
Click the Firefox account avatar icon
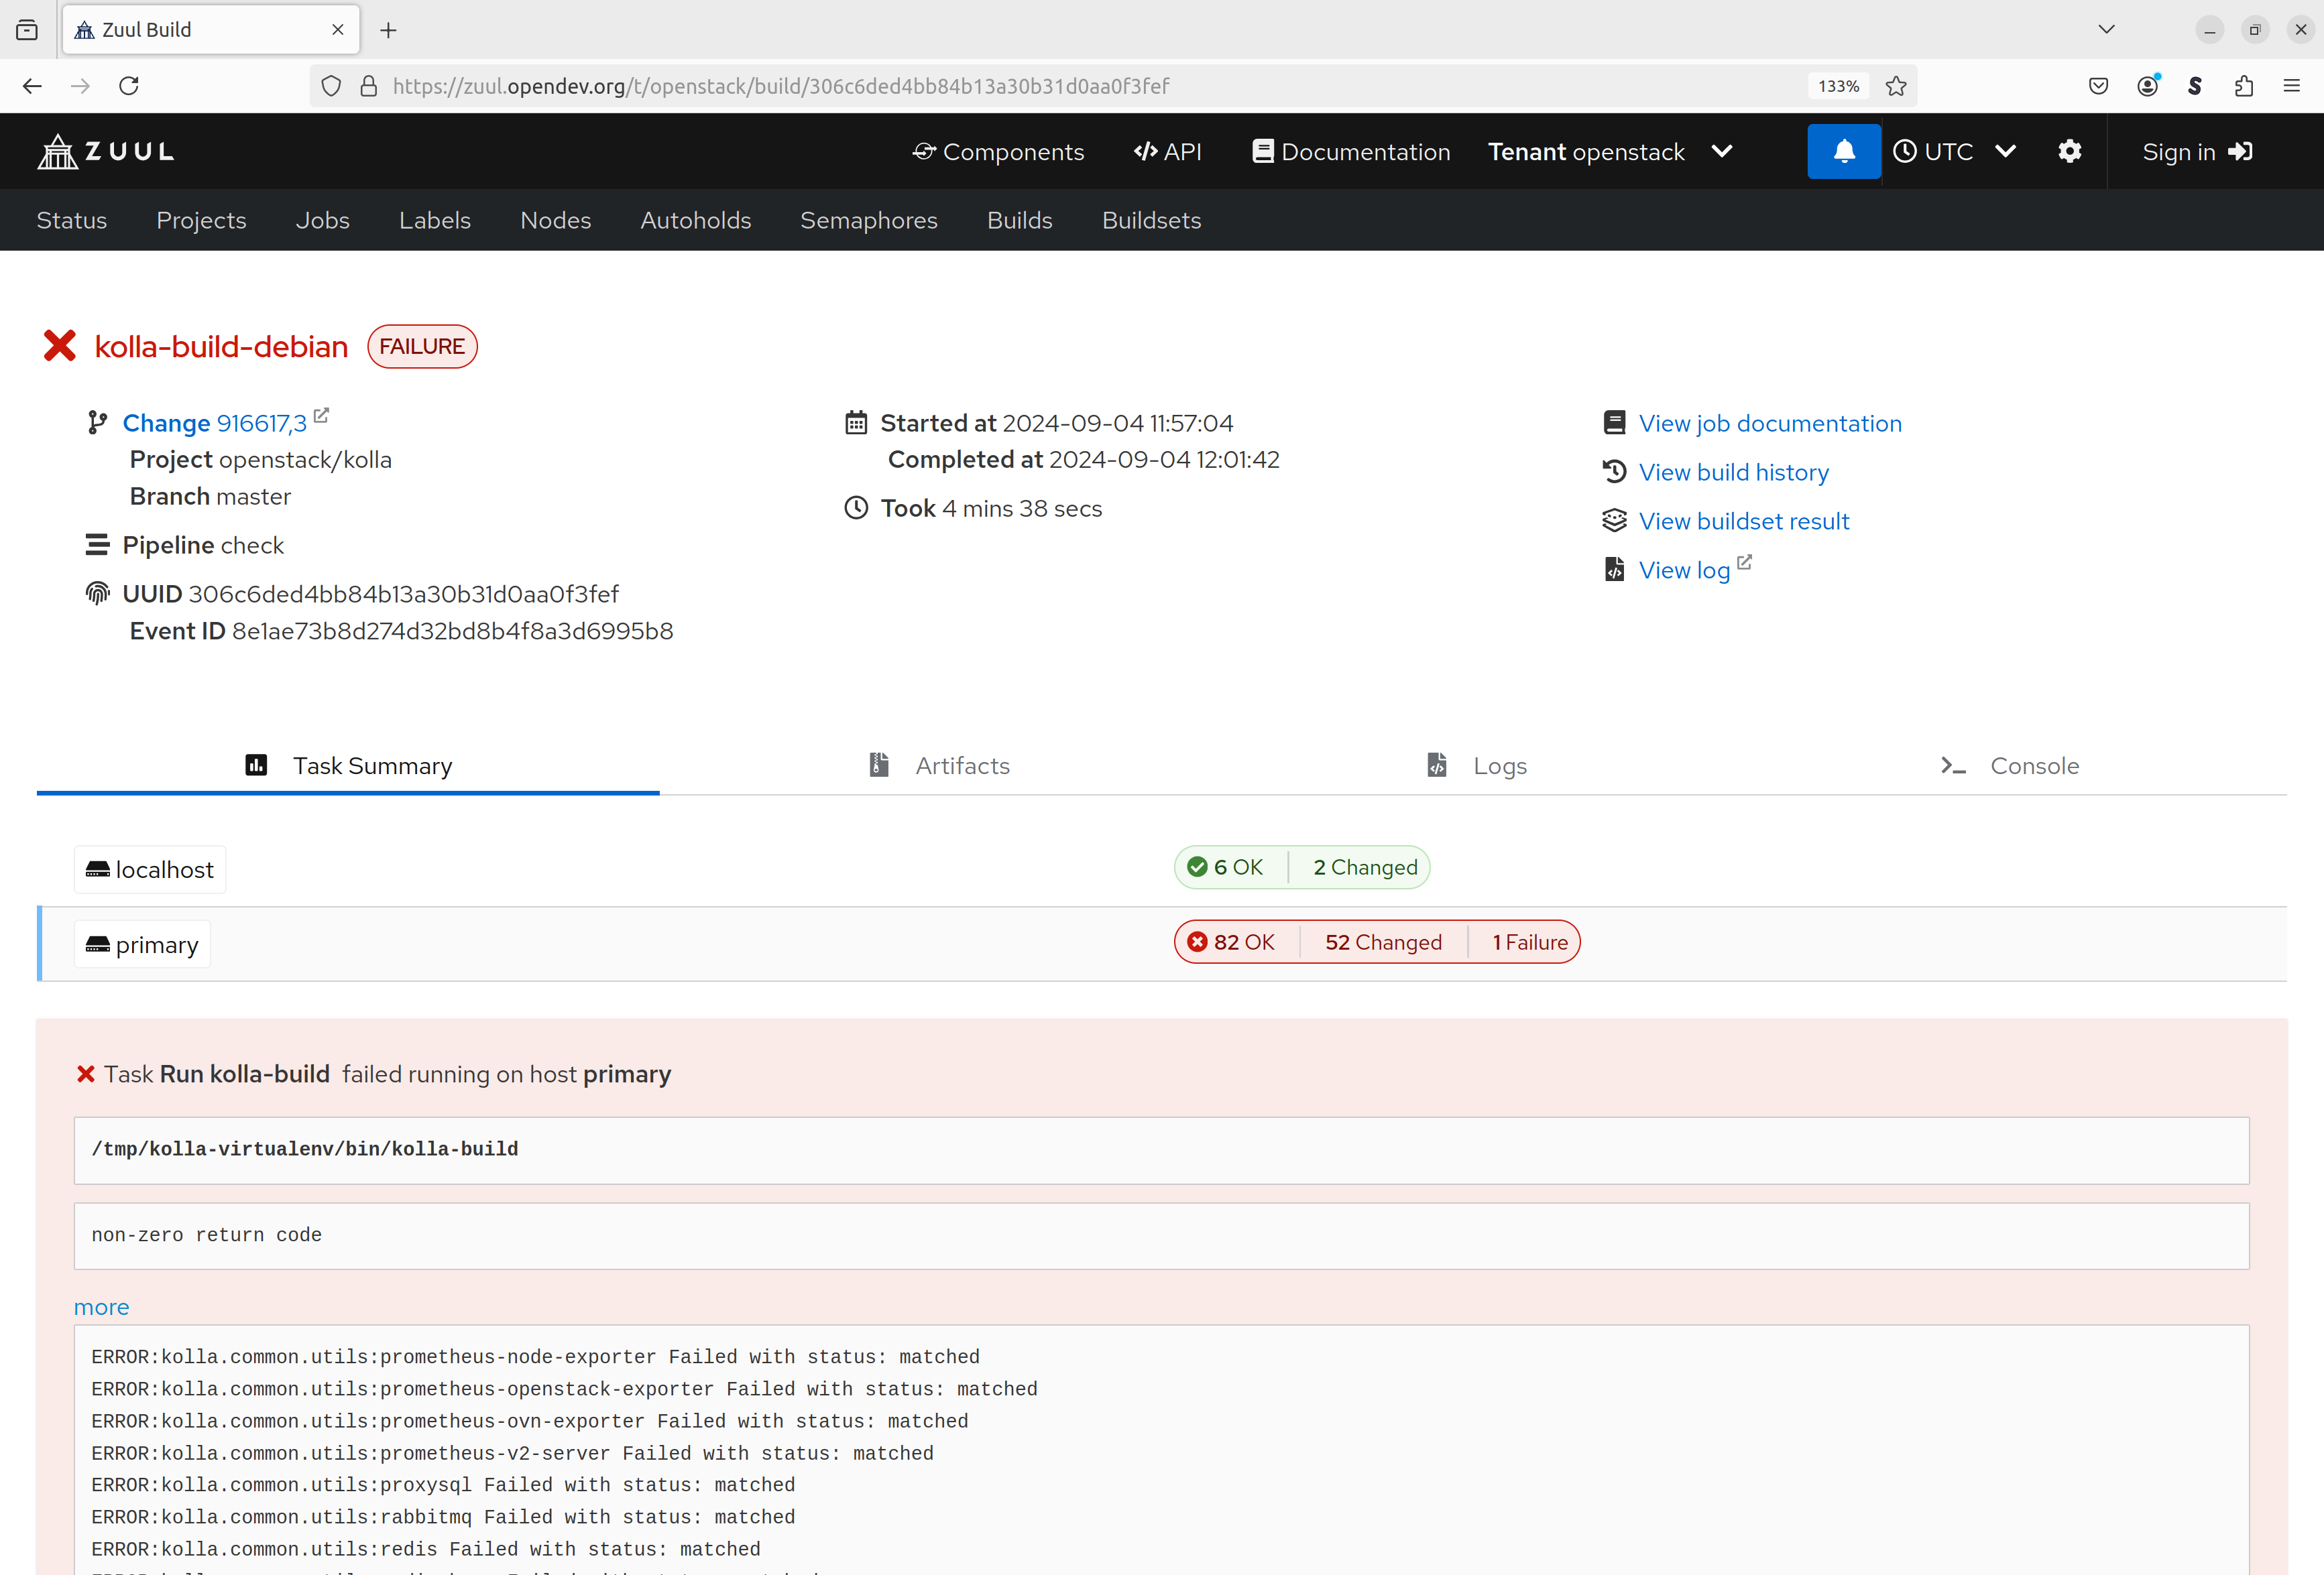click(2146, 86)
